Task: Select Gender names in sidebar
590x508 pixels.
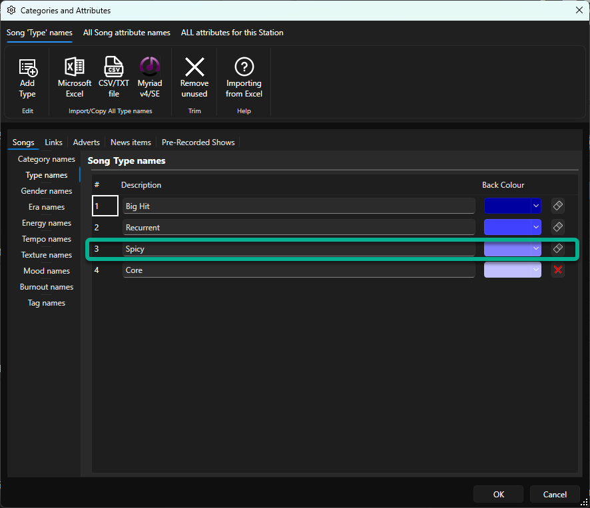Action: 47,191
